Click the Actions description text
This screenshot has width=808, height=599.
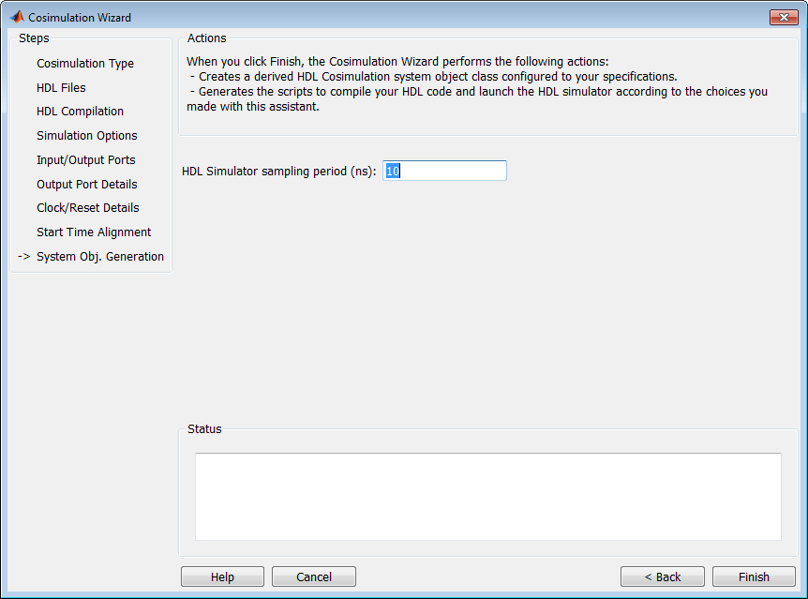coord(477,84)
